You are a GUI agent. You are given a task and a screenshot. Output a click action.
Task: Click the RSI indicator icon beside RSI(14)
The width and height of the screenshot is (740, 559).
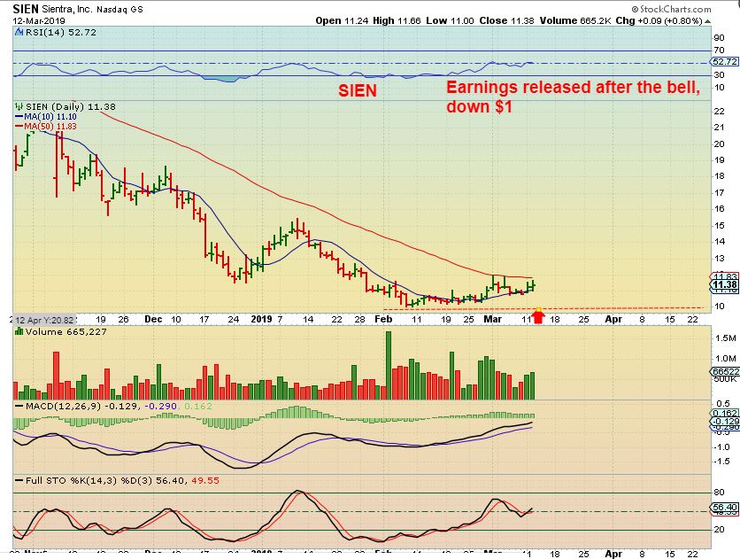coord(19,32)
